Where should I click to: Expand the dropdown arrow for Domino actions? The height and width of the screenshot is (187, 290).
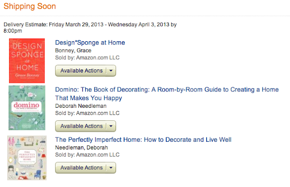tap(111, 126)
